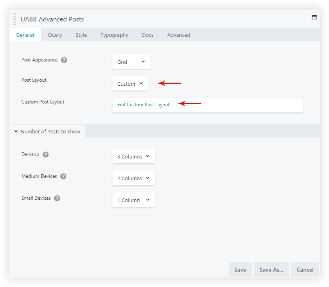Open the Desktop 3 Columns dropdown
Viewport: 329px width, 287px height.
(133, 156)
